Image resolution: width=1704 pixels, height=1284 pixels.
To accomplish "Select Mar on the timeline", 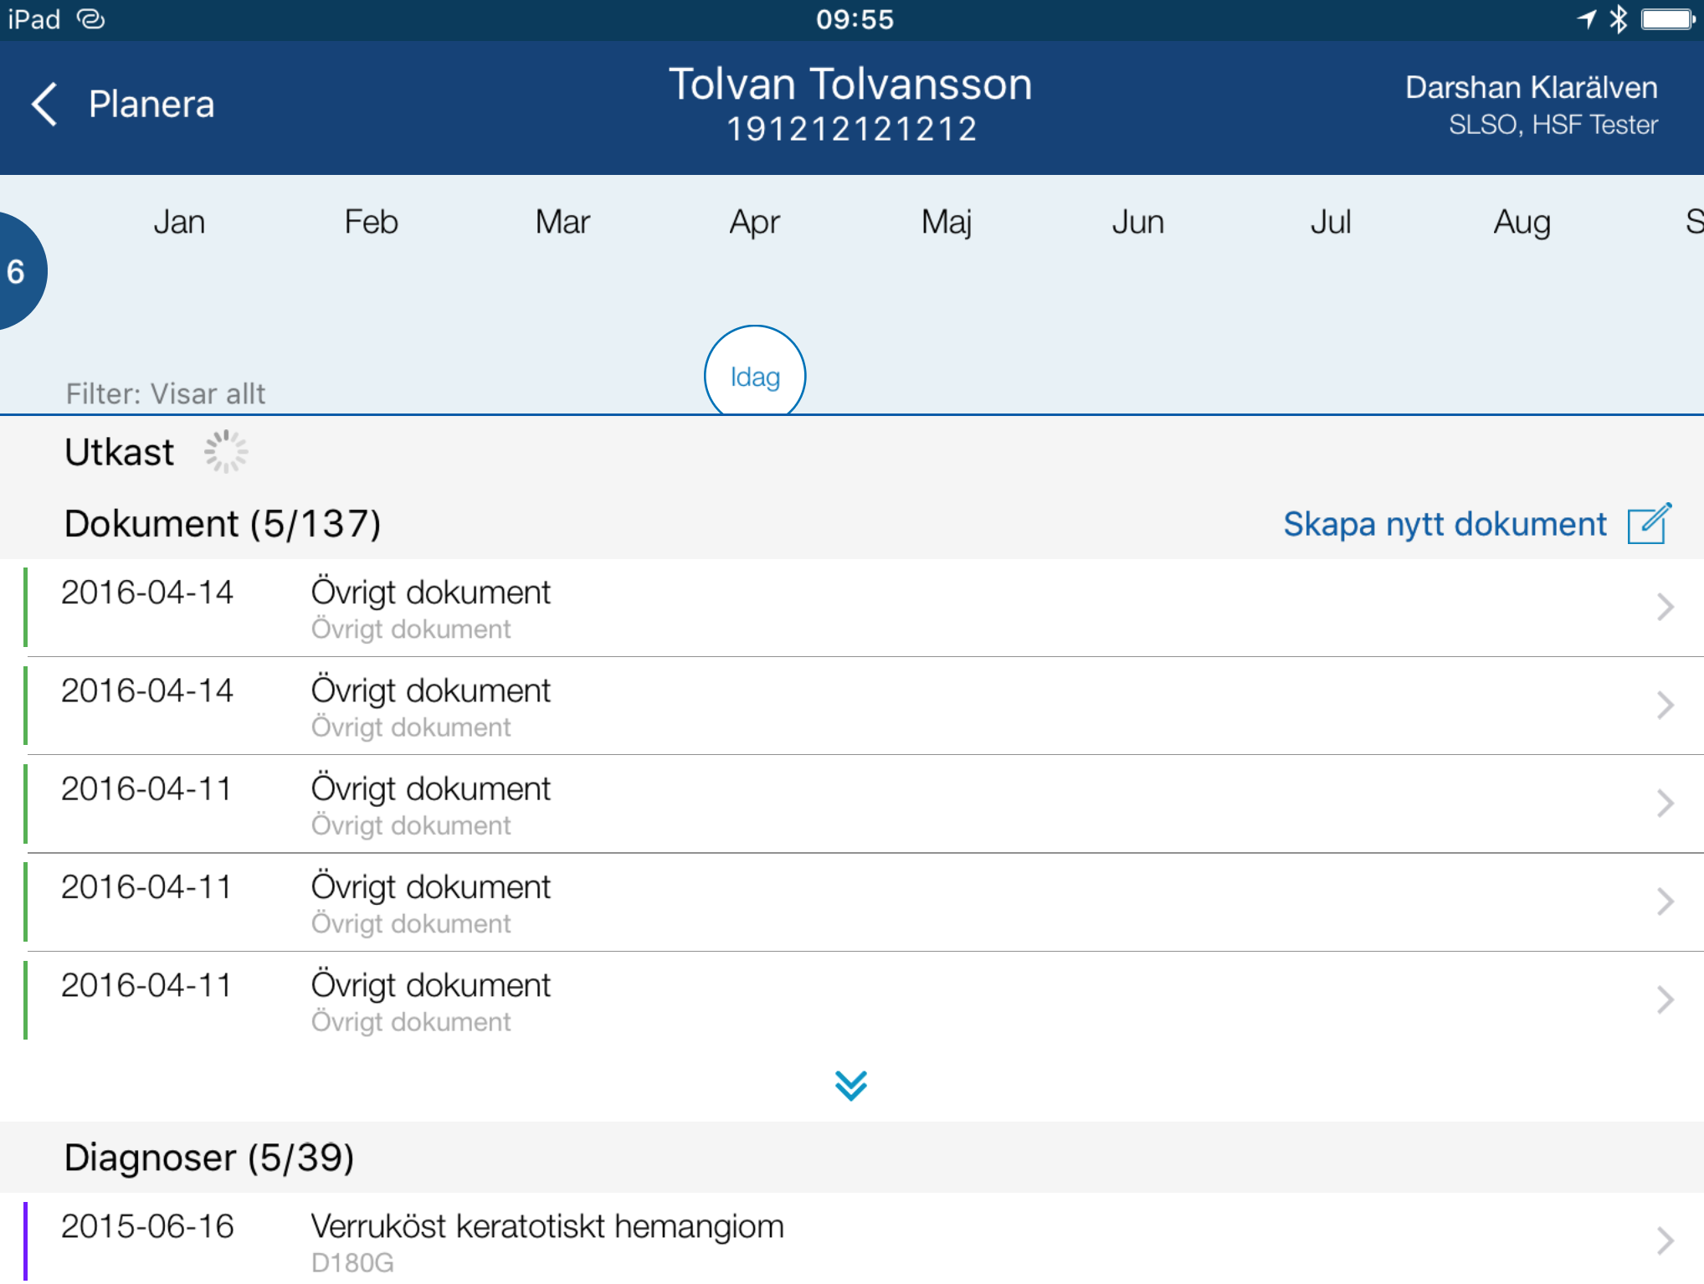I will (562, 222).
